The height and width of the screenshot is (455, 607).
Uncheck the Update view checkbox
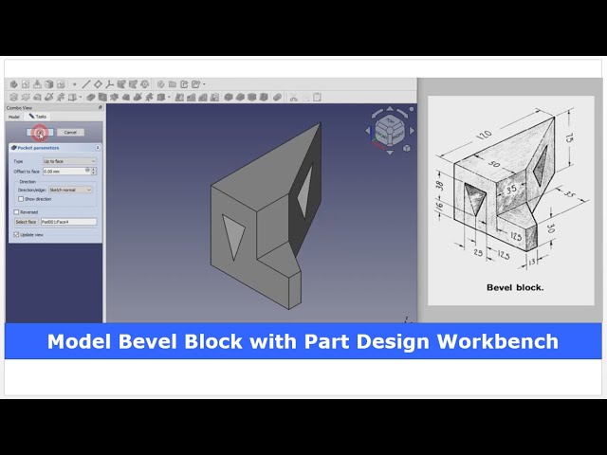(x=17, y=234)
